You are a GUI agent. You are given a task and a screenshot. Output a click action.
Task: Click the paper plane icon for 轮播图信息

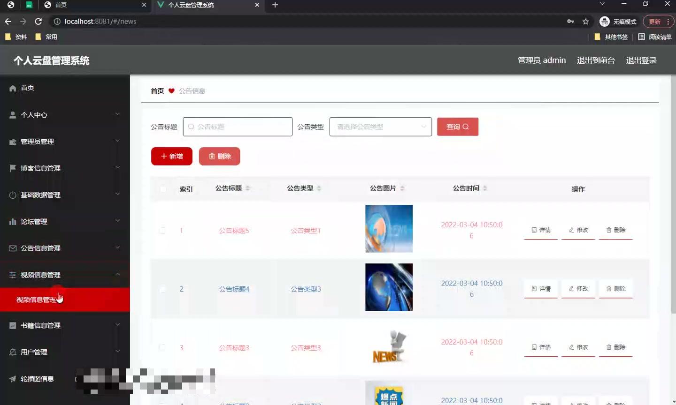coord(13,379)
